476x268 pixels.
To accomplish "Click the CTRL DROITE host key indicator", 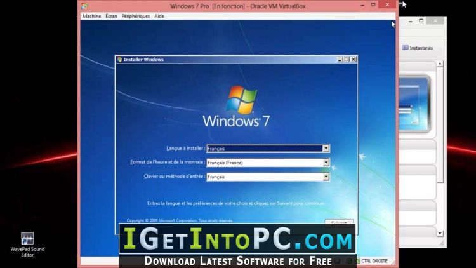I will [374, 261].
